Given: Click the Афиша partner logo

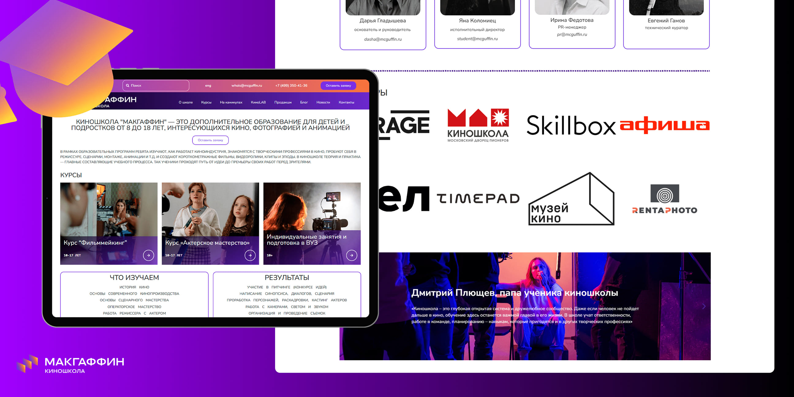Looking at the screenshot, I should [x=664, y=125].
